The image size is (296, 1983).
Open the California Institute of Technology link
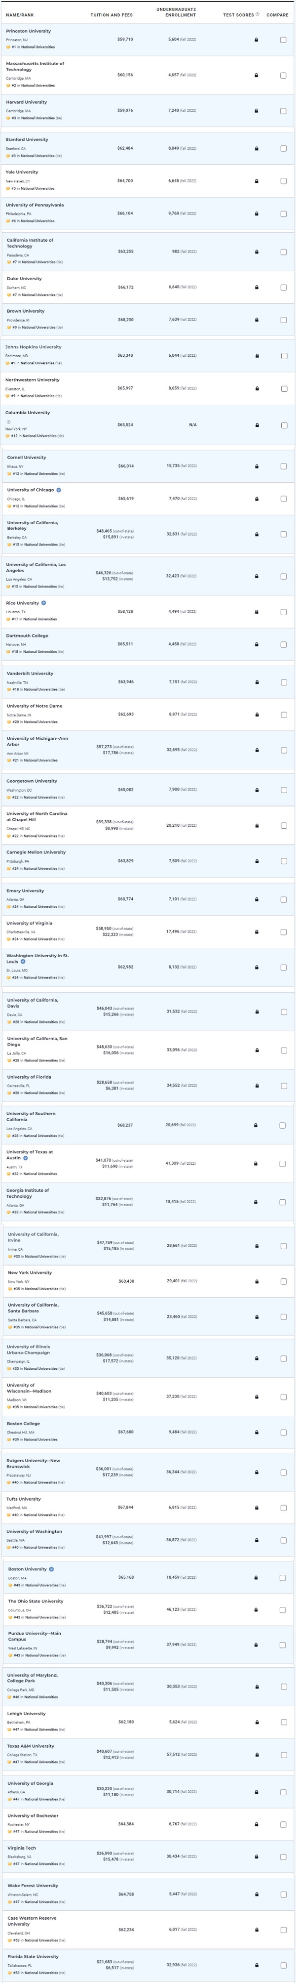[30, 243]
